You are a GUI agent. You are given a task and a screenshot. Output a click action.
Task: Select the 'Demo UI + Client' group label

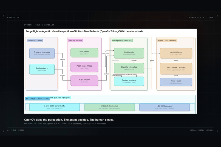35,40
